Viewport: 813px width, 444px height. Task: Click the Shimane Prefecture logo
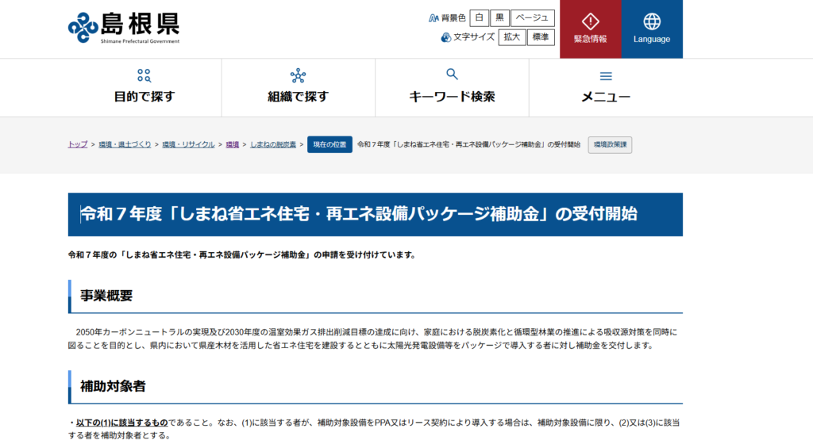(x=124, y=28)
